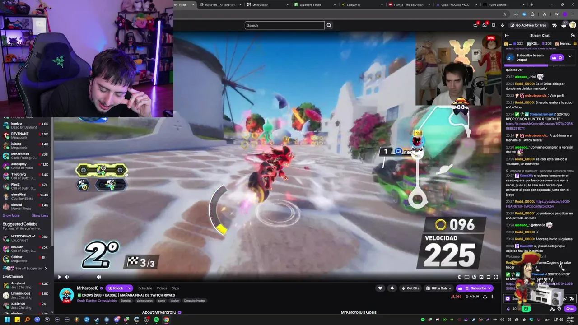
Task: Click the youtu.be link in chat
Action: pos(538,204)
